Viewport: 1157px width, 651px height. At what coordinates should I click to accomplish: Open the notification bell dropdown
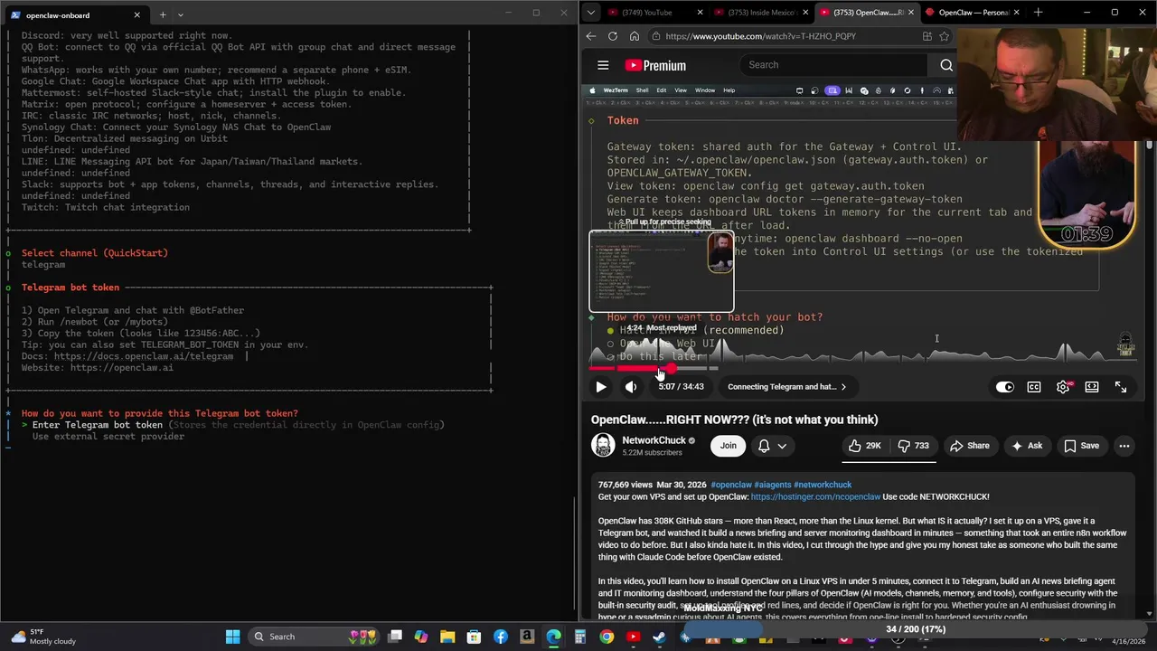pyautogui.click(x=773, y=446)
